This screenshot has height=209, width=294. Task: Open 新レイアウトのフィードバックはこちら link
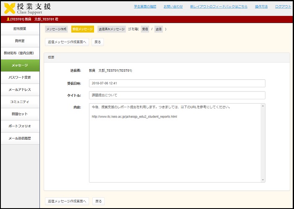pos(218,7)
